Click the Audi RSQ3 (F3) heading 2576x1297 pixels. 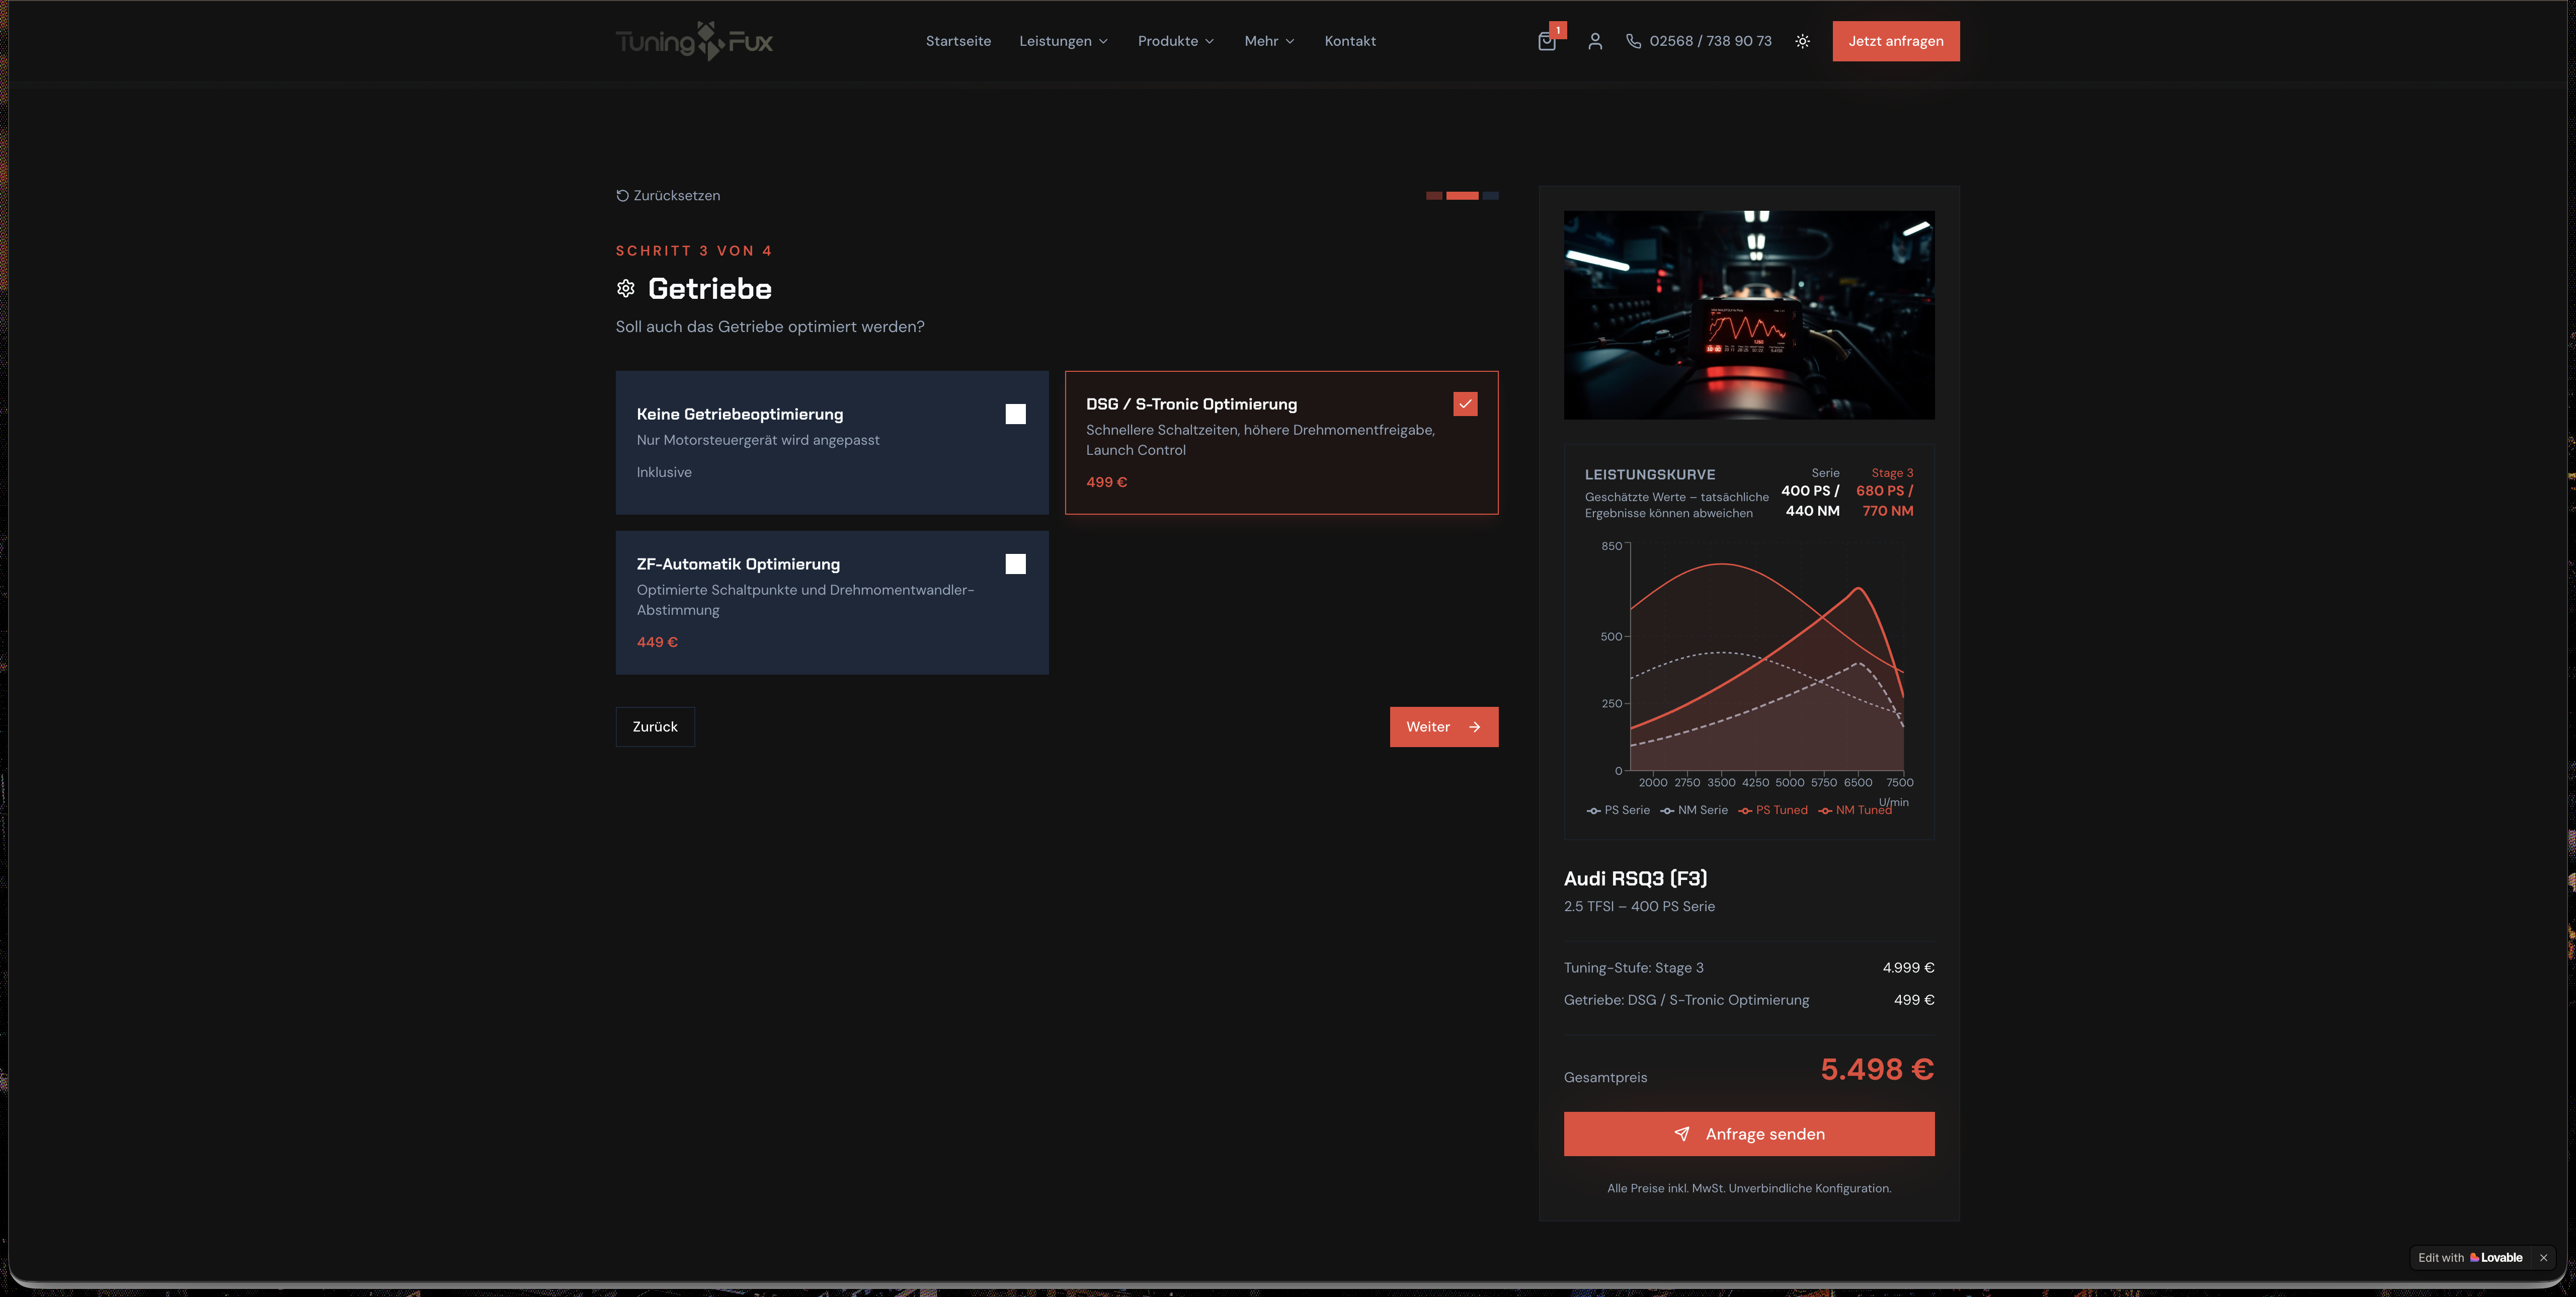1635,878
